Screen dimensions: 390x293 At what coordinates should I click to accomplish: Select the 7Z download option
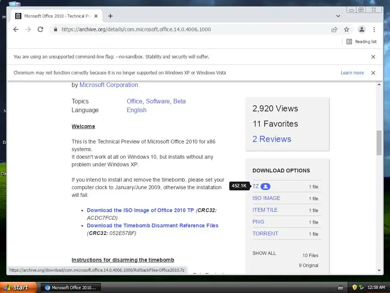coord(256,186)
